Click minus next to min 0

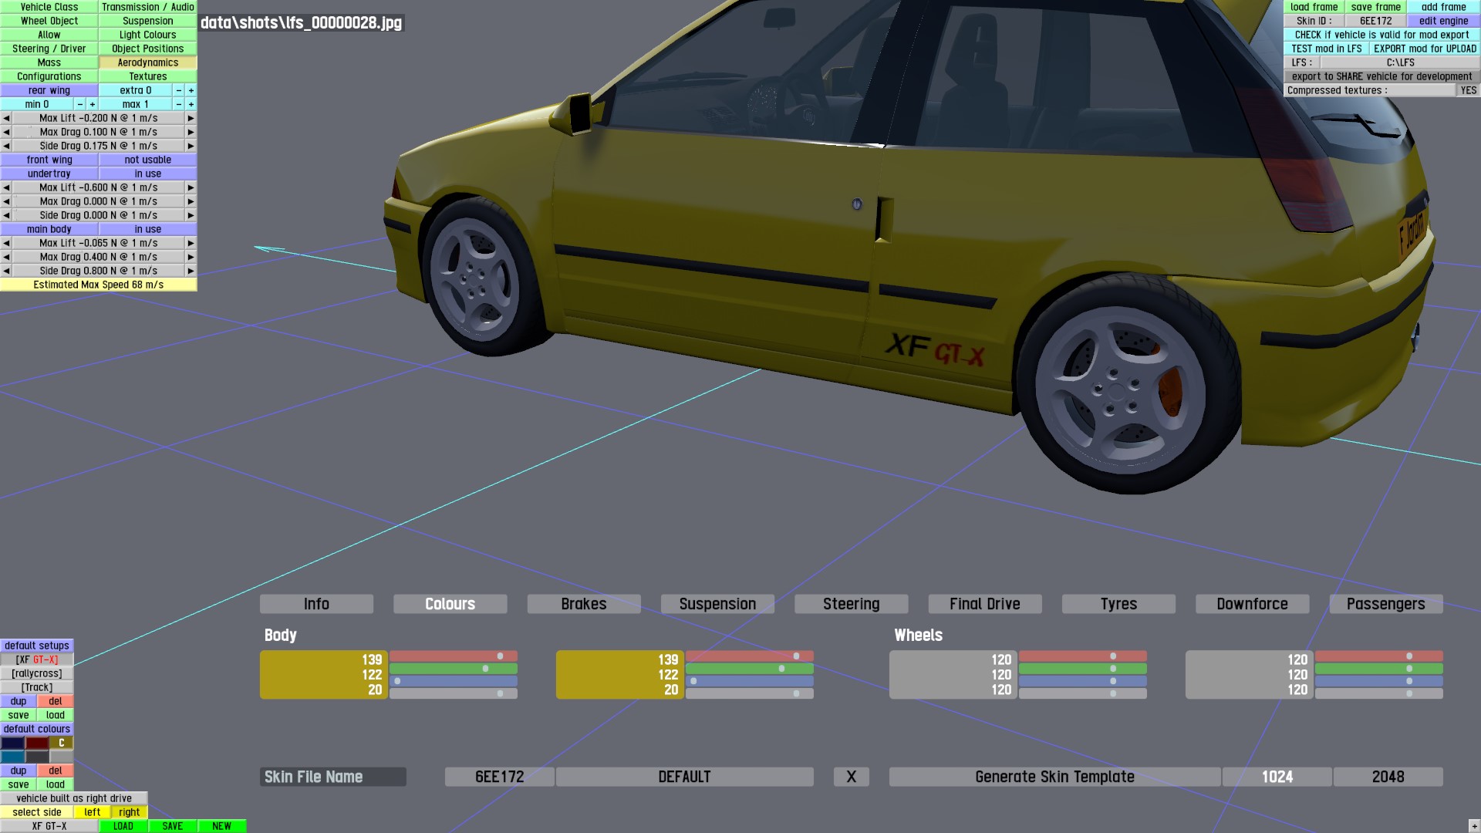[x=79, y=104]
